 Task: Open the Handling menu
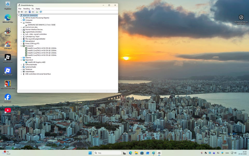pyautogui.click(x=26, y=9)
